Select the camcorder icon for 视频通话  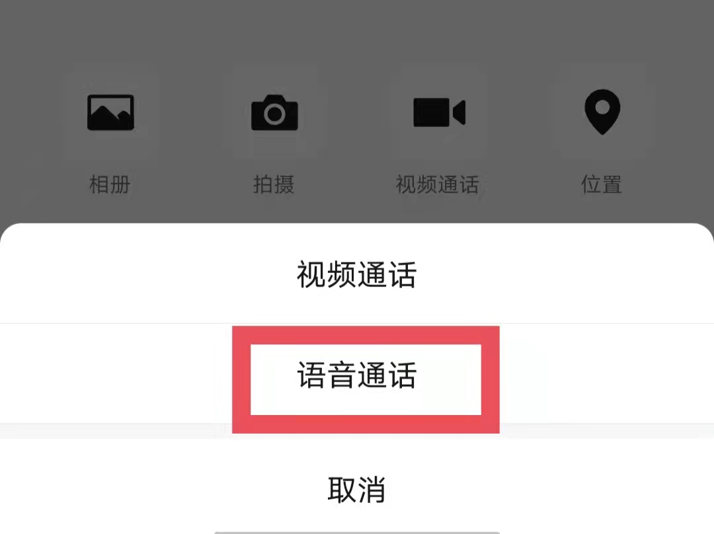tap(439, 112)
